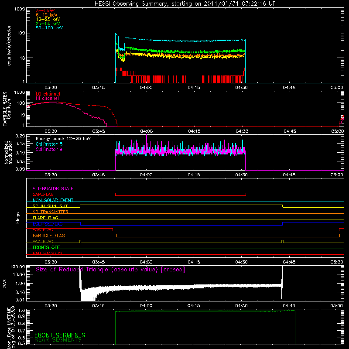
Task: Click the 'NON_SOLAR_EVENT' flag label
Action: [53, 200]
